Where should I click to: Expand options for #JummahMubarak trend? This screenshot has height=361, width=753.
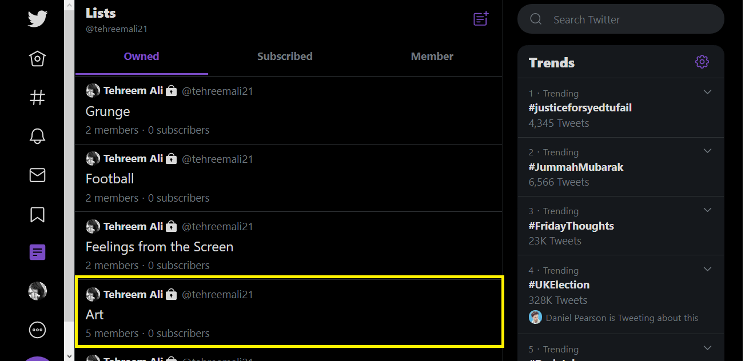click(707, 151)
